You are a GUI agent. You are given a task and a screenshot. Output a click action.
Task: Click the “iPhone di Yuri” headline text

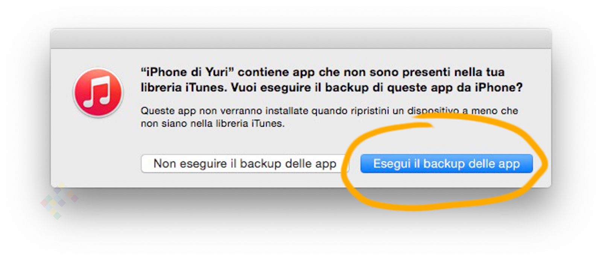(x=184, y=72)
